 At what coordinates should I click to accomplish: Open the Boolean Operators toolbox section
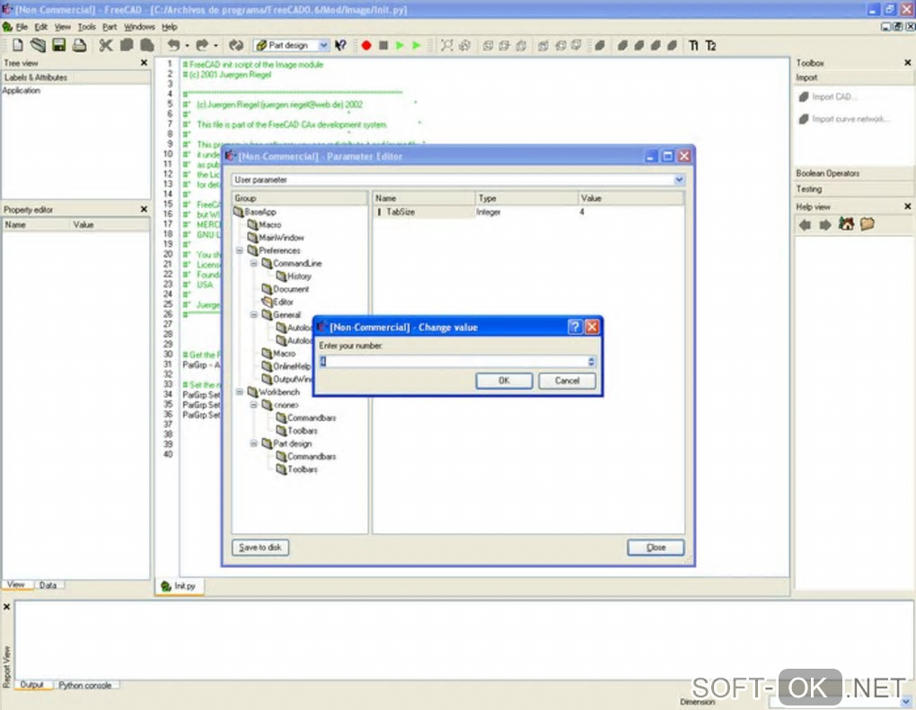pyautogui.click(x=853, y=173)
